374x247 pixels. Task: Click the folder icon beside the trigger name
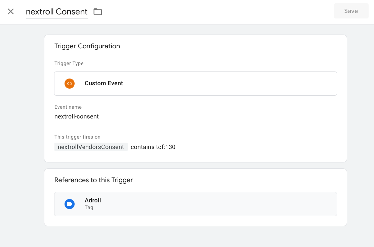coord(98,12)
